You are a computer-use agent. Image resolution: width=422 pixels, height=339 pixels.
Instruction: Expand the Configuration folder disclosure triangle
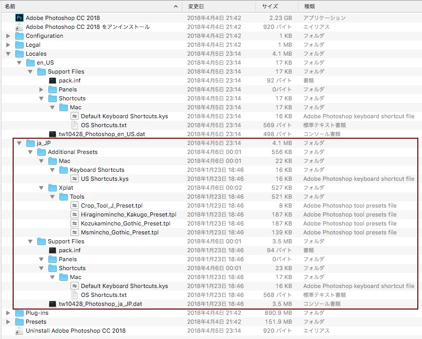click(8, 36)
